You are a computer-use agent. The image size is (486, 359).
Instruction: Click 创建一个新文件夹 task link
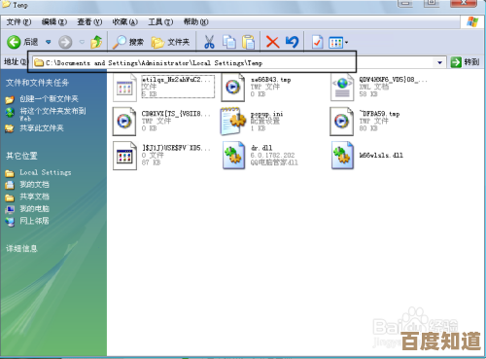49,99
